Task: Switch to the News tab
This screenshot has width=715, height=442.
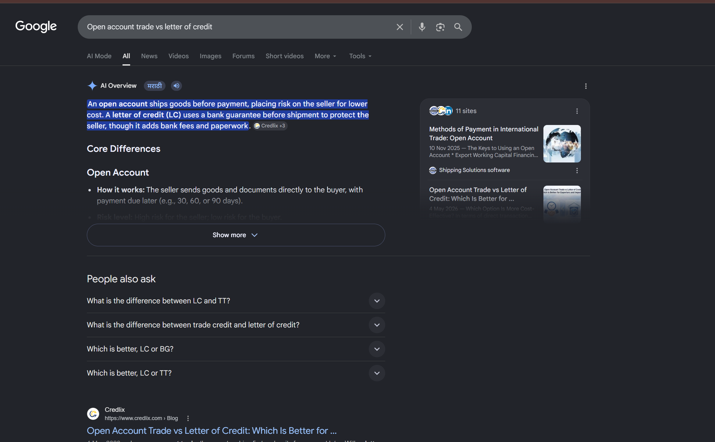Action: pos(149,56)
